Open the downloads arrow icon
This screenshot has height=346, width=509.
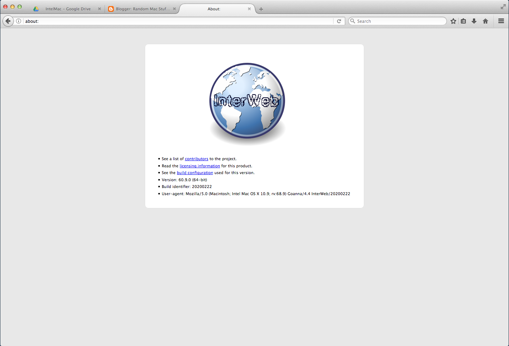[x=474, y=21]
